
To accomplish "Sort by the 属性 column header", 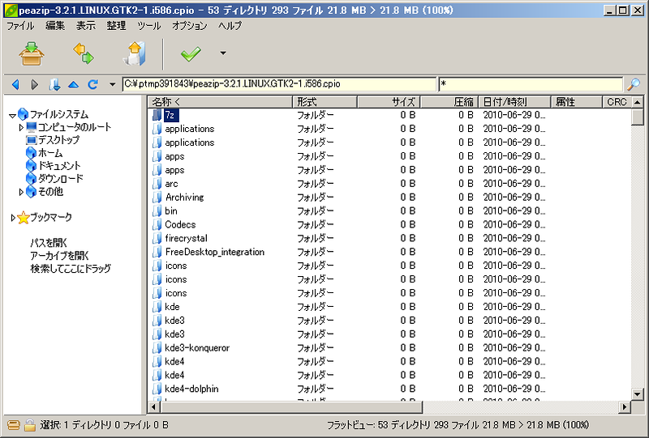I will [577, 102].
